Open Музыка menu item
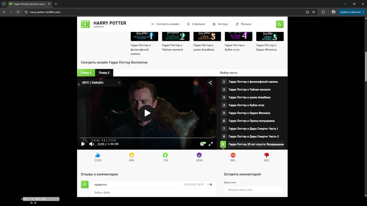 pos(243,24)
